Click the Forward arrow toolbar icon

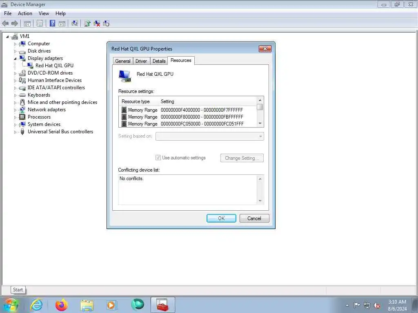point(14,23)
